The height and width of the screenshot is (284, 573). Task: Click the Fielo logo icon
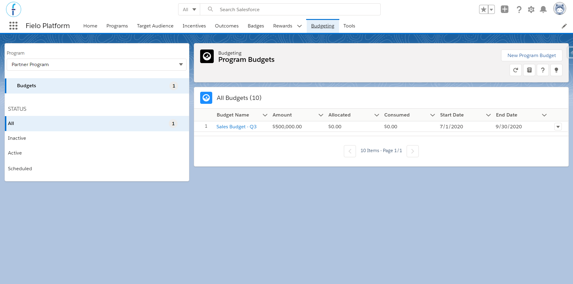coord(14,9)
